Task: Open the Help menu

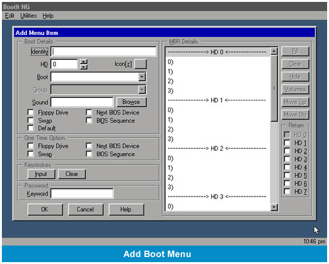Action: click(48, 16)
